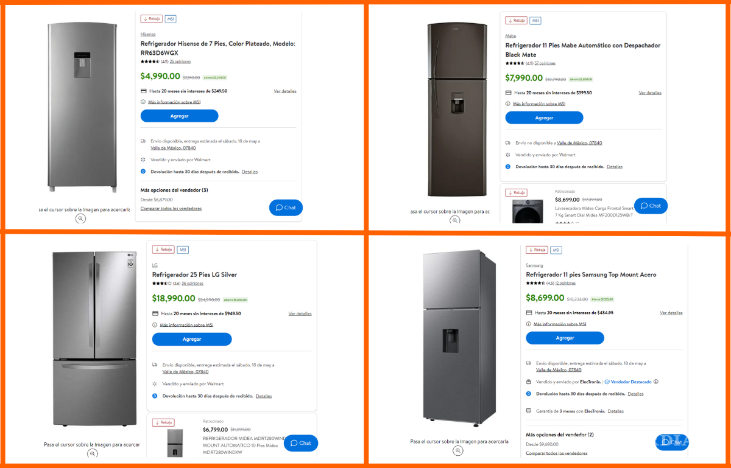This screenshot has height=468, width=731.
Task: Open the Chat bubble on the Hisense product card
Action: point(286,208)
